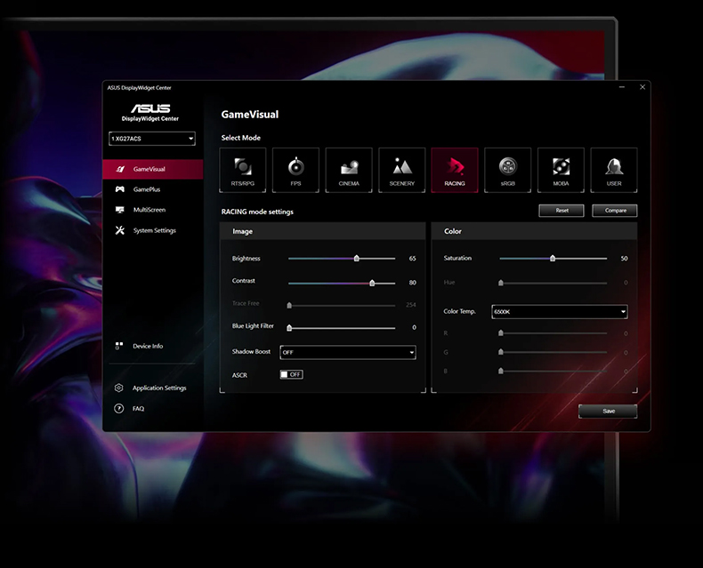This screenshot has height=568, width=703.
Task: Toggle the ASCR switch
Action: 291,374
